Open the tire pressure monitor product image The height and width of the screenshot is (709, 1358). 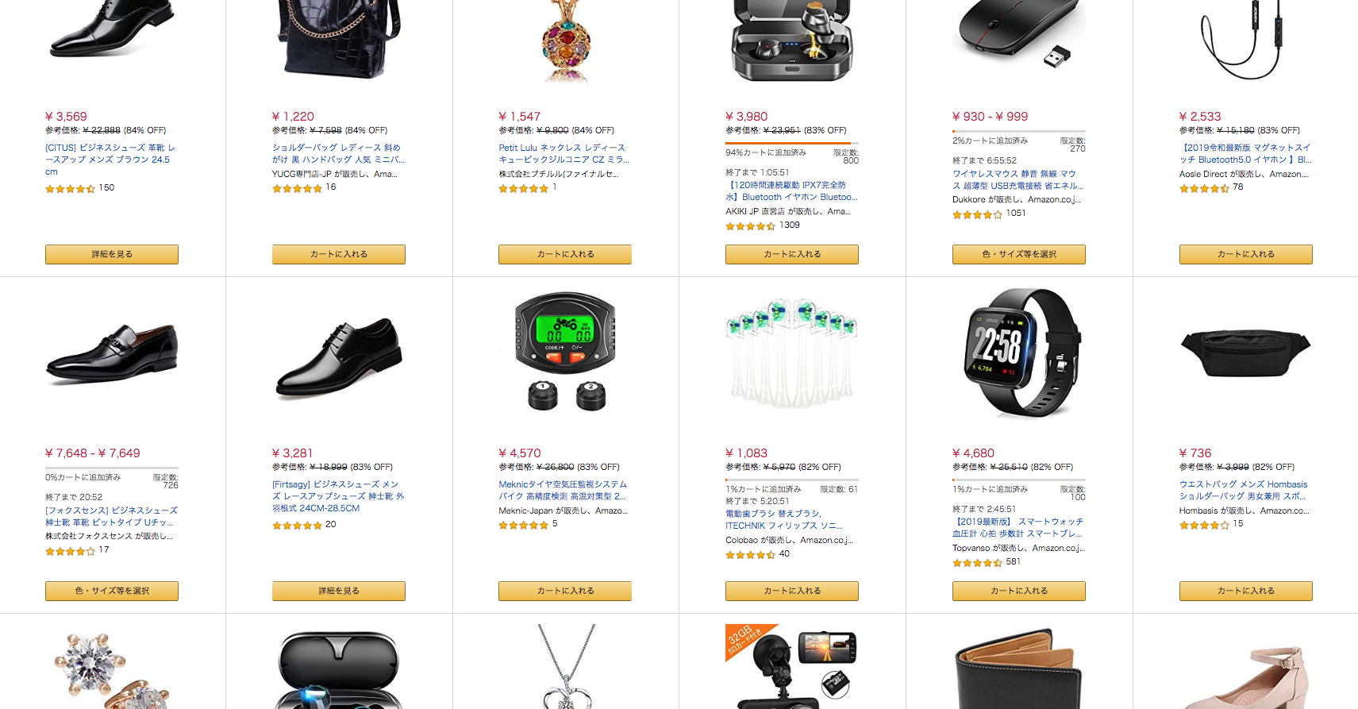(565, 352)
